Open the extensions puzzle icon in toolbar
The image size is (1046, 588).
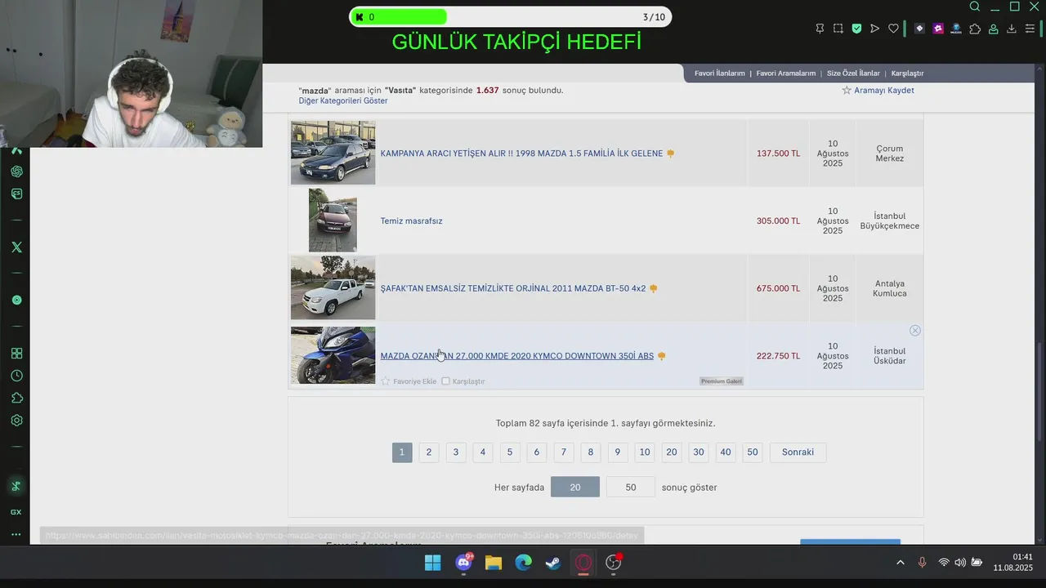(975, 29)
